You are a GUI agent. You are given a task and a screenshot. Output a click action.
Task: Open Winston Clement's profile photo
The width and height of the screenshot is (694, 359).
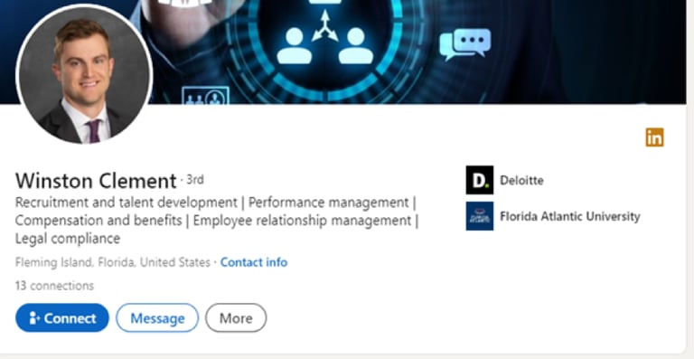[x=84, y=74]
